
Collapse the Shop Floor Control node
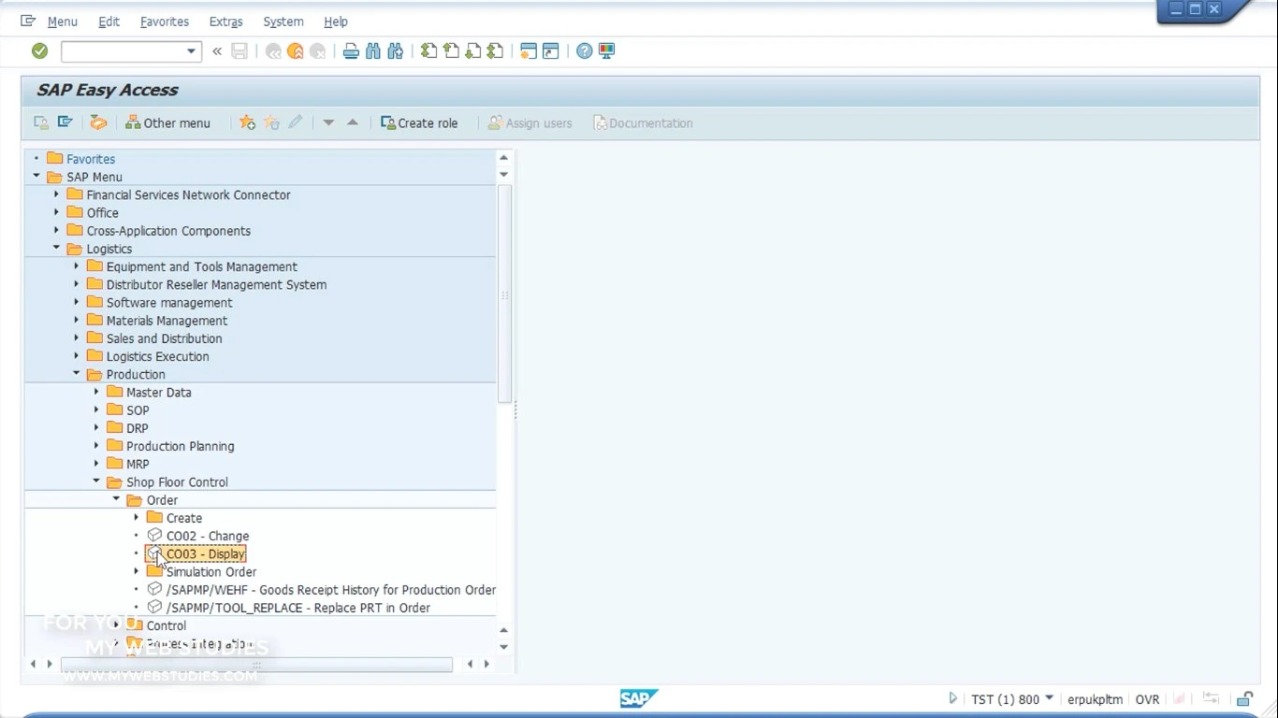pos(96,481)
